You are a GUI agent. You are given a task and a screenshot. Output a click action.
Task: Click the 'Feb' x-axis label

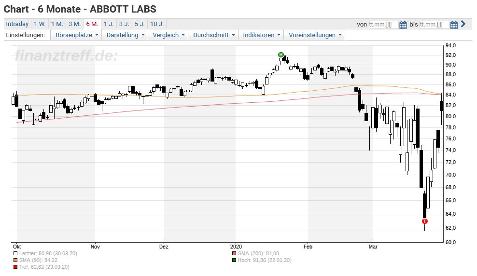tap(308, 247)
